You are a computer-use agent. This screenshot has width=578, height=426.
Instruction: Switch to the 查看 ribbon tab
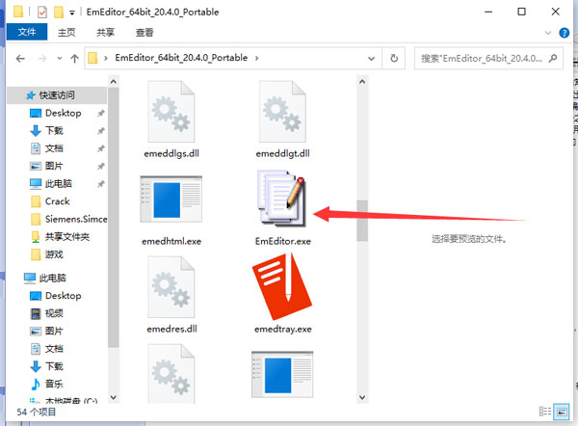(x=144, y=33)
